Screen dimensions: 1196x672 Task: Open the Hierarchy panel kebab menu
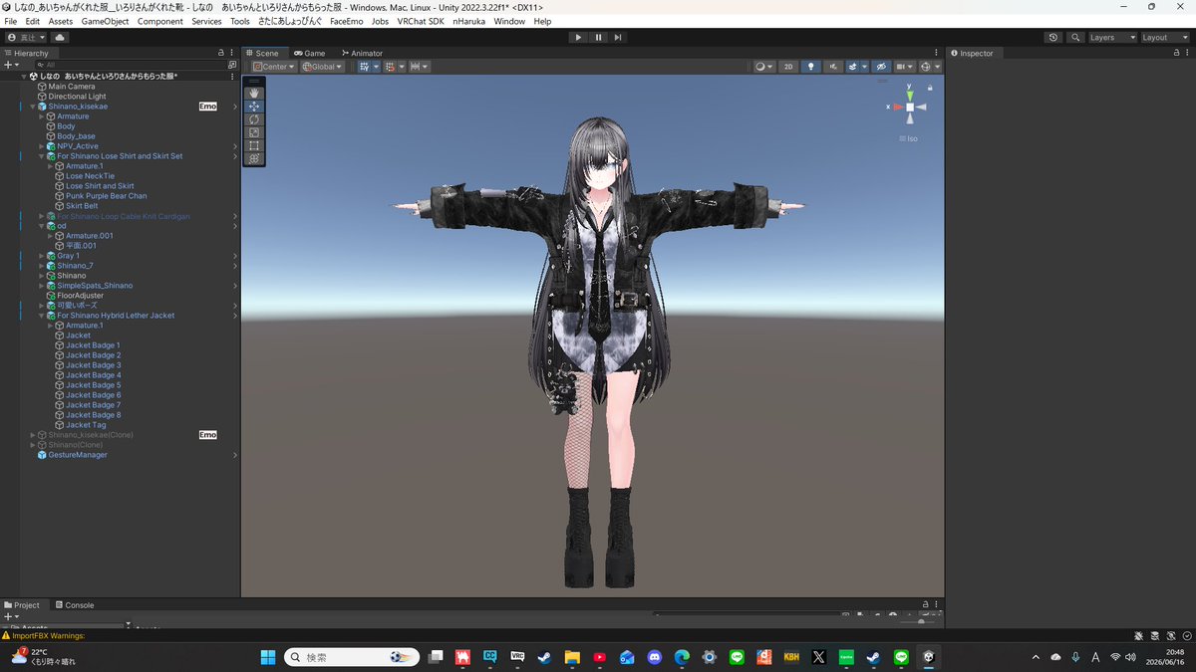(x=233, y=53)
